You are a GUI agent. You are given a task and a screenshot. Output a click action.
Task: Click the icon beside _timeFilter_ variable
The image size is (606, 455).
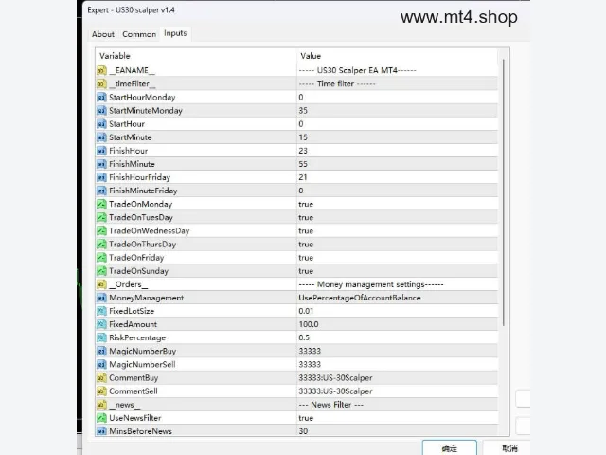click(x=101, y=83)
